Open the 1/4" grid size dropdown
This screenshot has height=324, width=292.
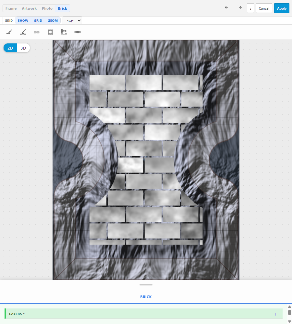[72, 20]
